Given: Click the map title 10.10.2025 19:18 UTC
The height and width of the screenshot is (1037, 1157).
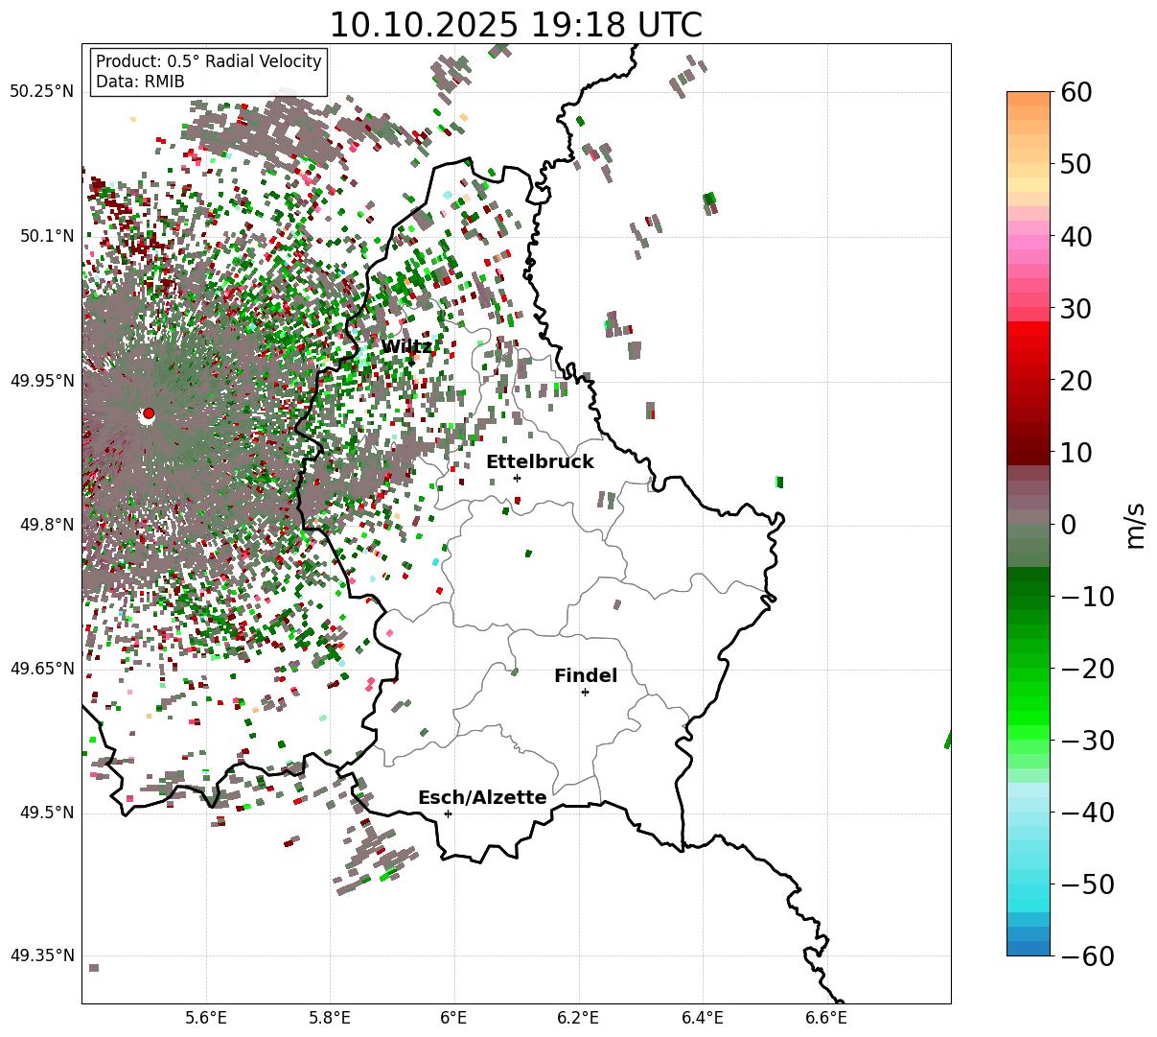Looking at the screenshot, I should coord(516,24).
